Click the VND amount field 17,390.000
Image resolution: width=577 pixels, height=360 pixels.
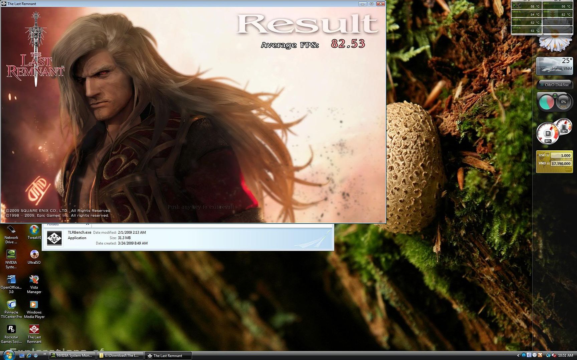561,164
